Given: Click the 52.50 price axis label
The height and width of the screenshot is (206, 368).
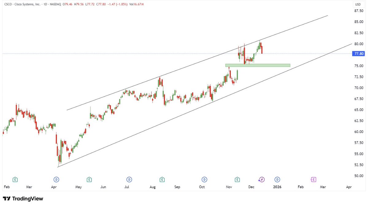Looking at the screenshot, I should 359,165.
